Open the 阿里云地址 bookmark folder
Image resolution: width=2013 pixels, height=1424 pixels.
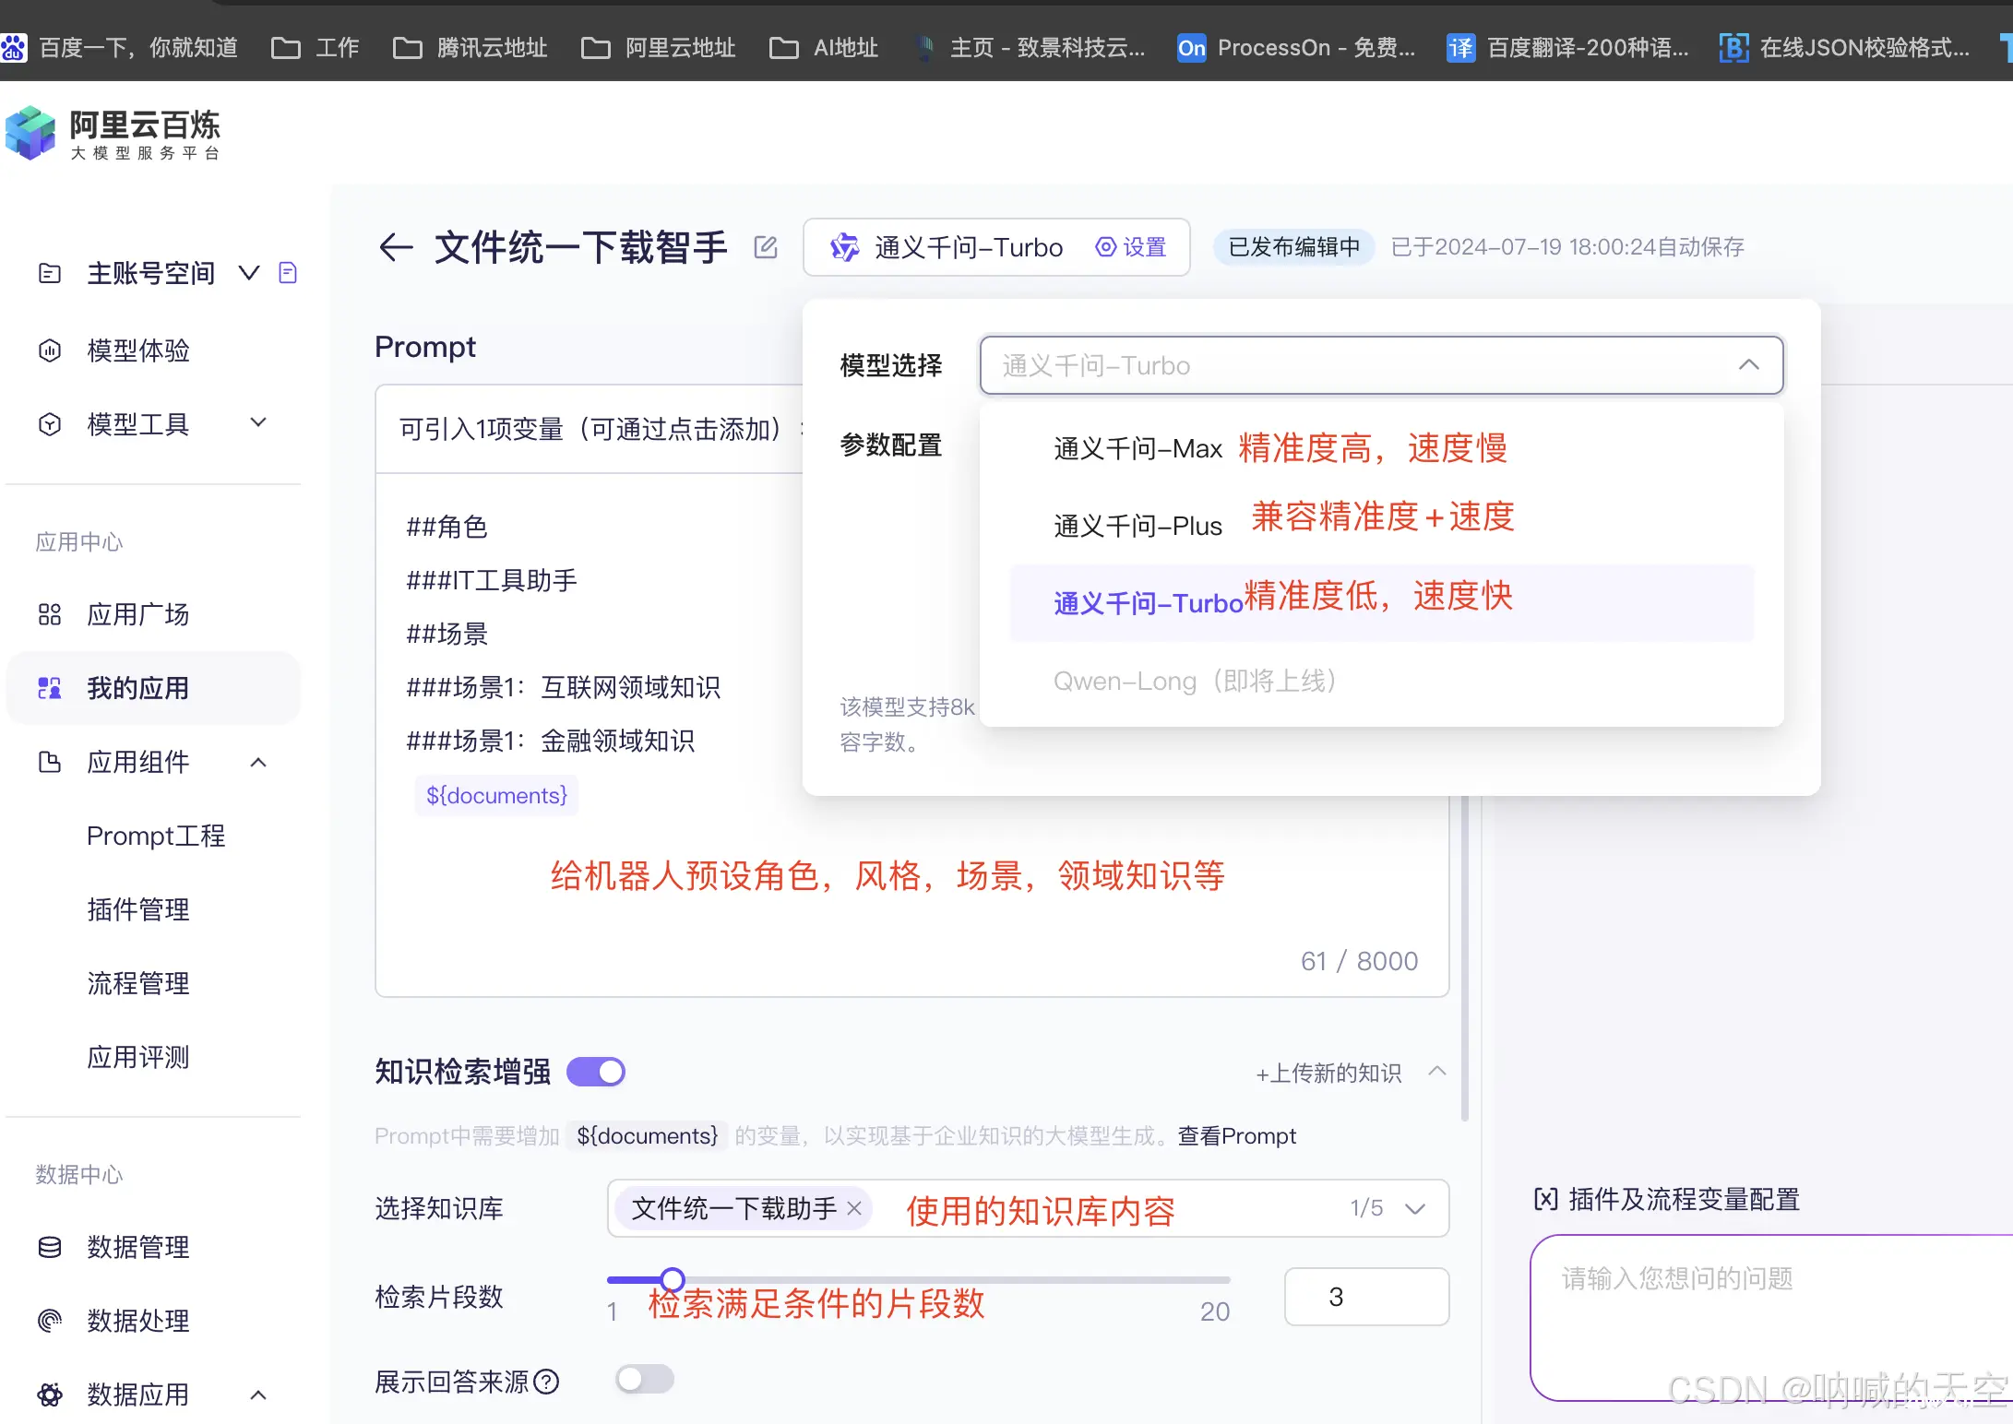(658, 48)
